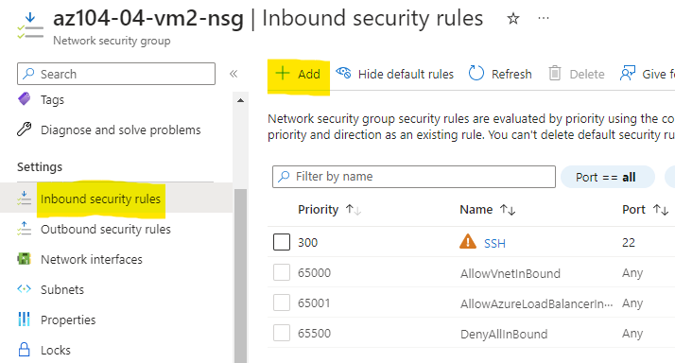Click the AllowAzureLoadBalancerIn... rule name
Image resolution: width=675 pixels, height=363 pixels.
536,304
